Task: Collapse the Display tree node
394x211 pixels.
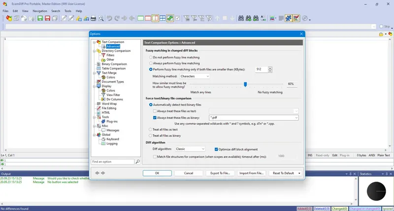Action: click(94, 86)
